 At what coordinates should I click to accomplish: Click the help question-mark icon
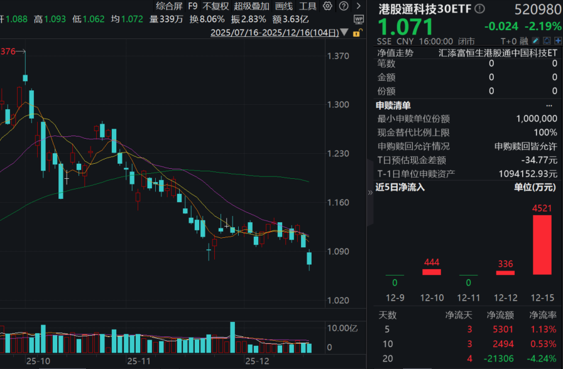pyautogui.click(x=342, y=6)
